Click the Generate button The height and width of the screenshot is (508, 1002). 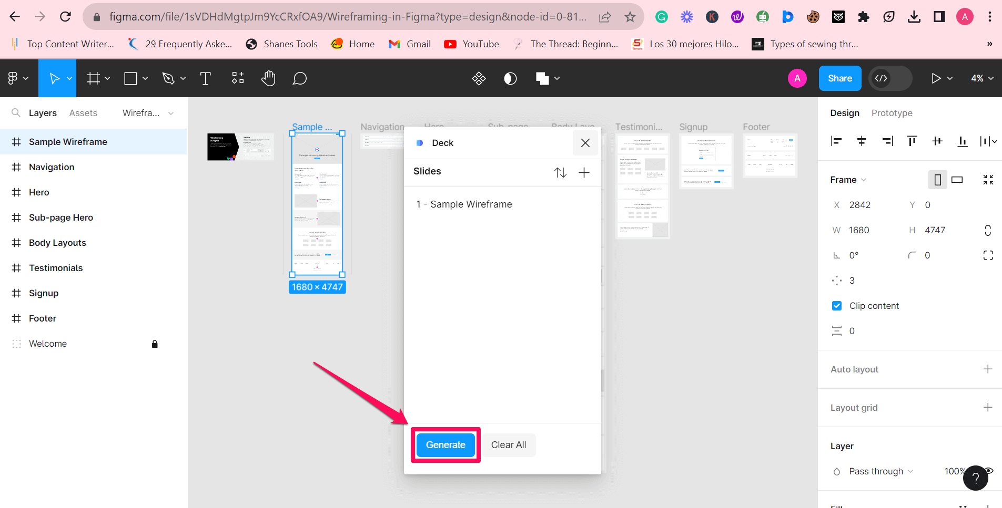446,445
